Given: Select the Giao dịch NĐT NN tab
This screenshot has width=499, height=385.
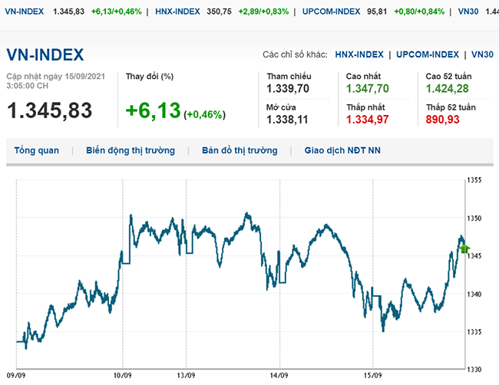Looking at the screenshot, I should click(342, 150).
